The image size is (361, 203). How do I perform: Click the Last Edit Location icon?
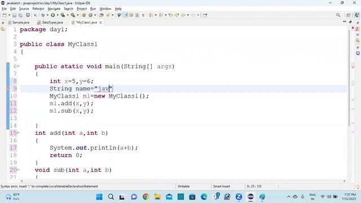[170, 15]
